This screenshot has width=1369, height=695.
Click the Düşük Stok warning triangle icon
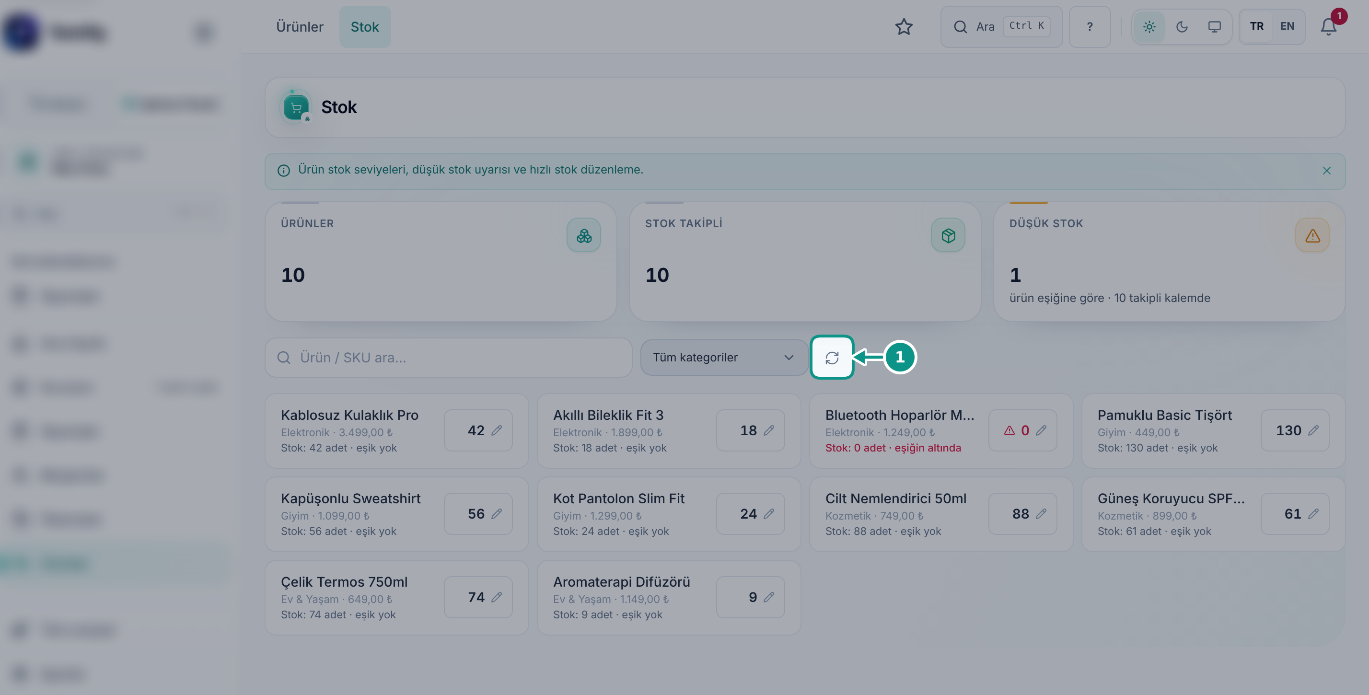point(1312,235)
